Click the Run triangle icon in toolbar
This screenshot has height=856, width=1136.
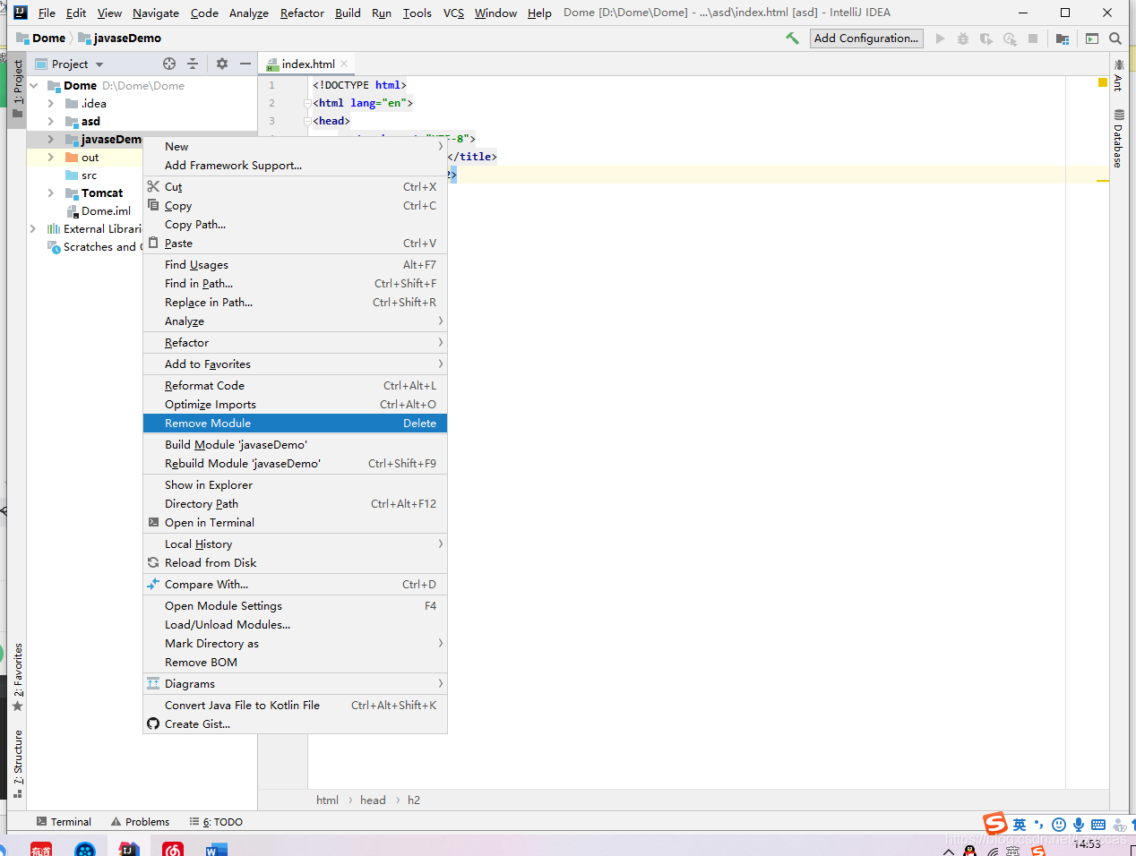[940, 39]
